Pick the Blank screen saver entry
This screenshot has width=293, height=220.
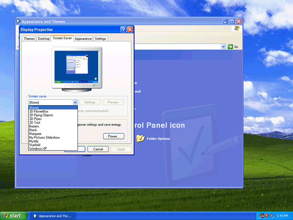[x=53, y=130]
